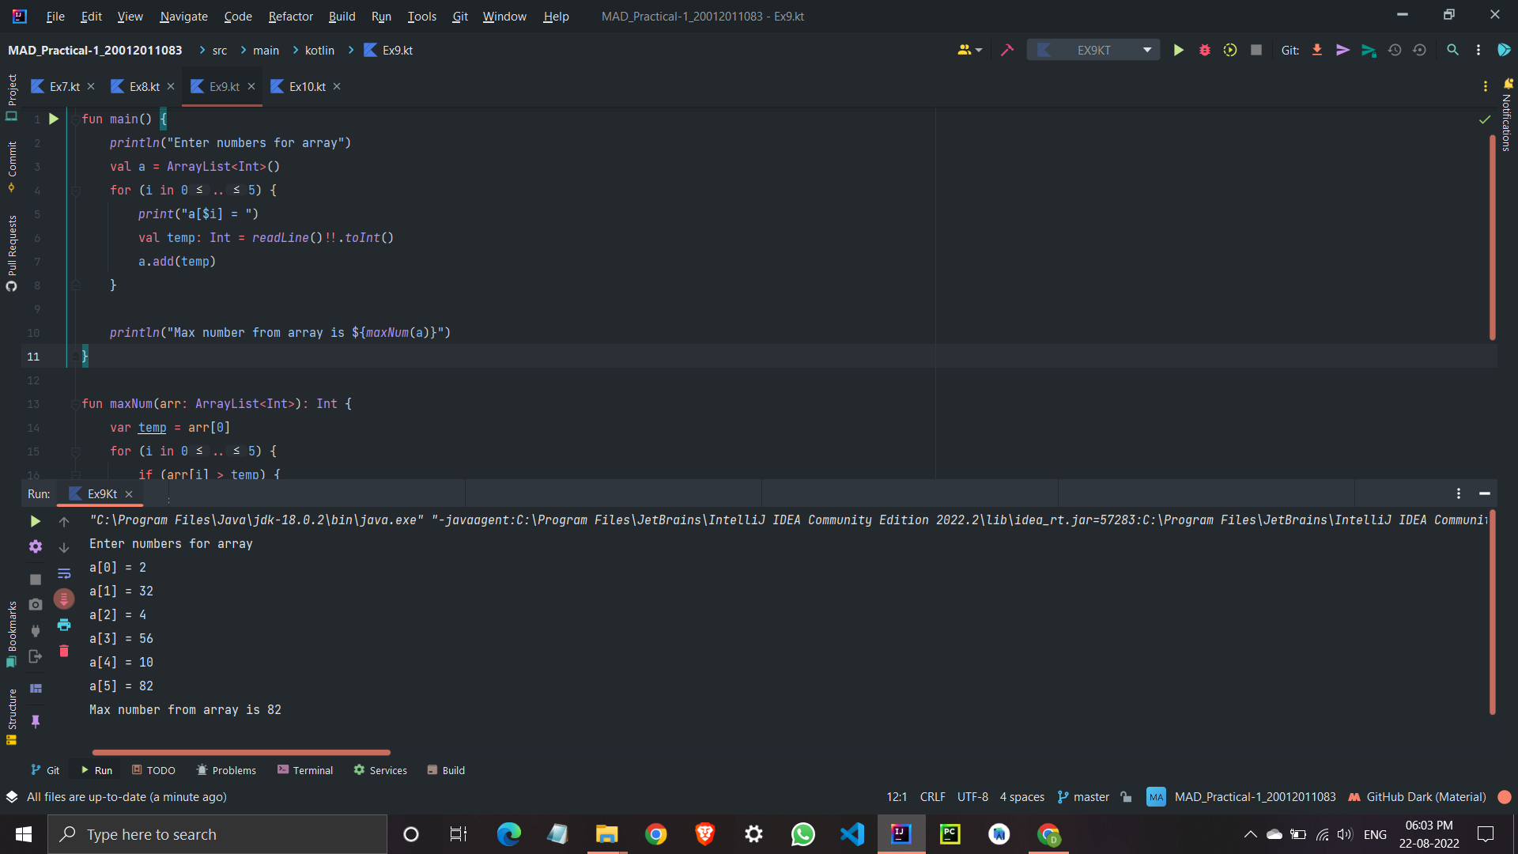Pin the Run tab with pin icon

tap(35, 721)
